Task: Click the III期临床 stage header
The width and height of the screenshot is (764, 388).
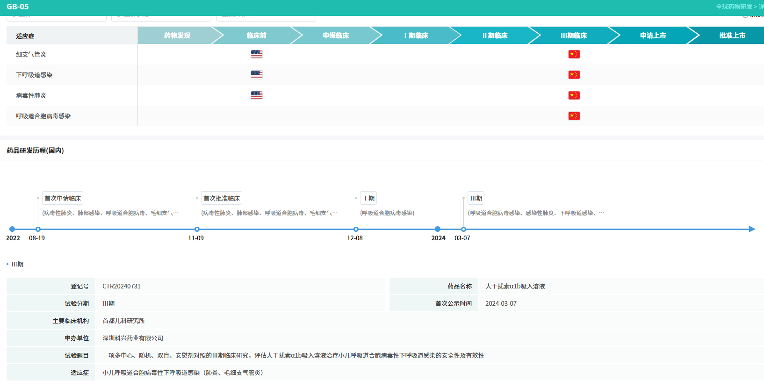Action: (573, 36)
